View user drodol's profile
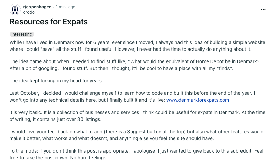Screen dimensions: 272x168 click(29, 12)
